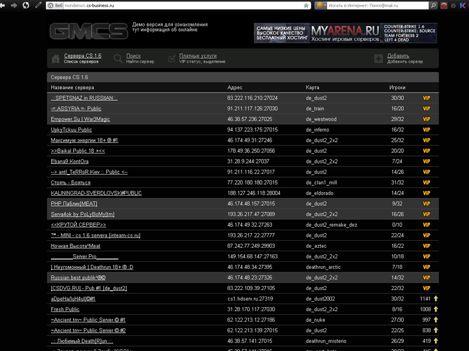Open the Empower.Su | War3Magic server link
This screenshot has width=469, height=351.
80,120
